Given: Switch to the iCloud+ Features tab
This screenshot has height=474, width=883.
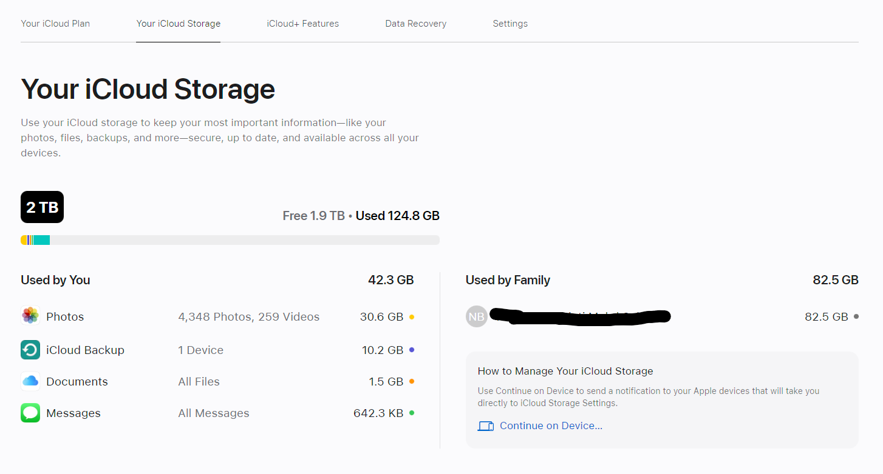Looking at the screenshot, I should click(302, 24).
